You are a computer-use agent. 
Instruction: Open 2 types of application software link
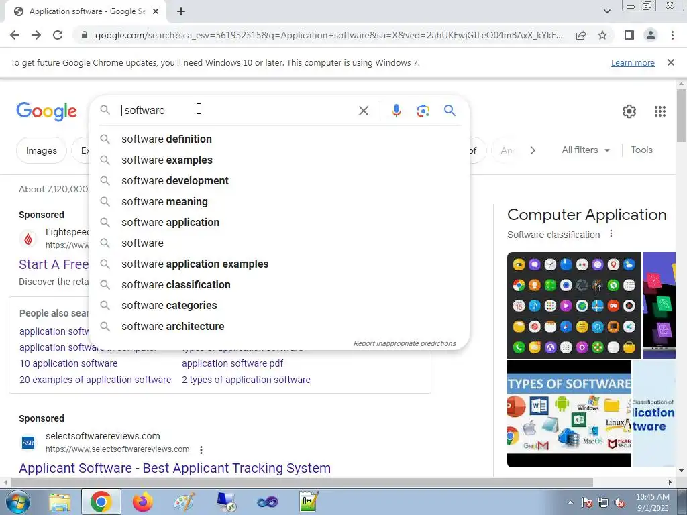pyautogui.click(x=246, y=380)
